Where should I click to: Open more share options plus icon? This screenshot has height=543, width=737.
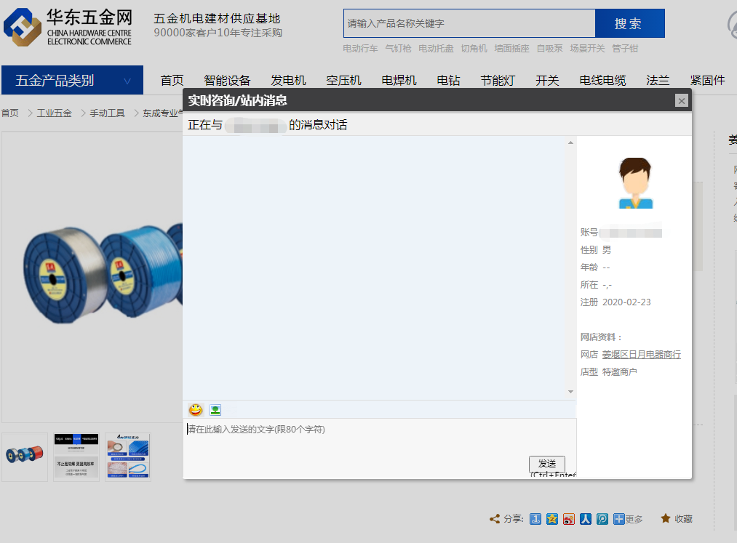click(x=619, y=519)
